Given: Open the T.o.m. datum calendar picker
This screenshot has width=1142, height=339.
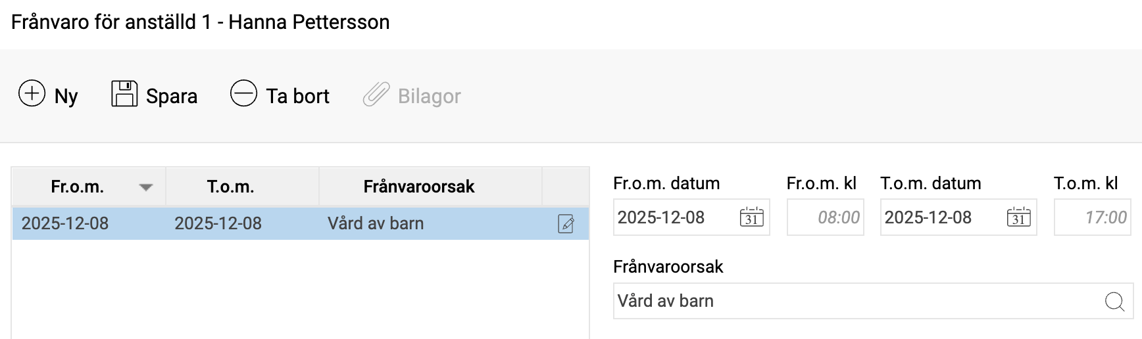Looking at the screenshot, I should [1018, 217].
